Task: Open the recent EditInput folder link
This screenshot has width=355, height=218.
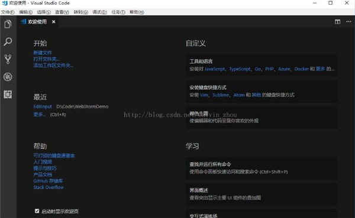Action: point(43,106)
